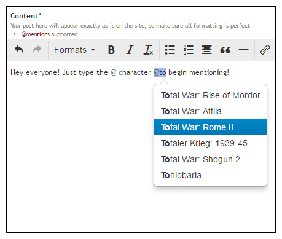Insert a blockquote
The height and width of the screenshot is (239, 282).
(x=225, y=50)
